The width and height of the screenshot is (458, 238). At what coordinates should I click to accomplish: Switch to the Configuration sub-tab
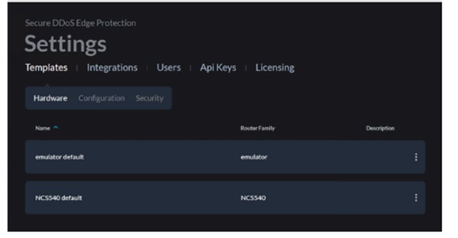coord(101,98)
